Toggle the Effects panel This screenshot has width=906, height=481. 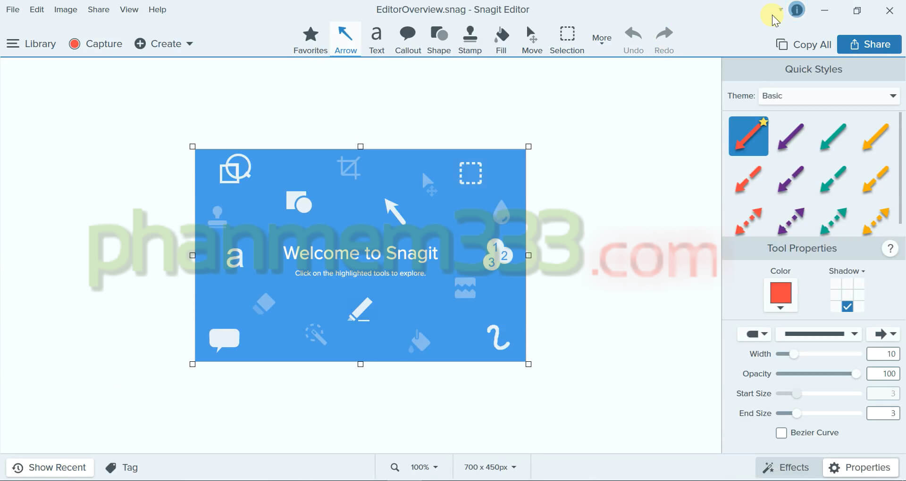coord(787,467)
